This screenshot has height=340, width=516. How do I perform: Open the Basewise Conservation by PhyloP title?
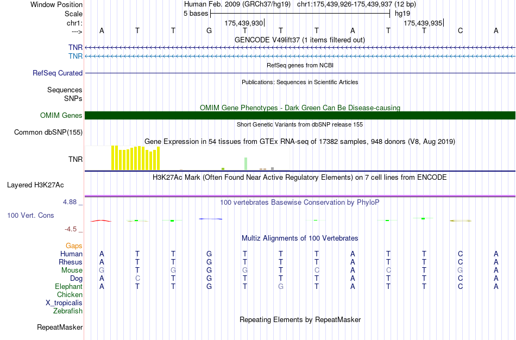pos(300,203)
